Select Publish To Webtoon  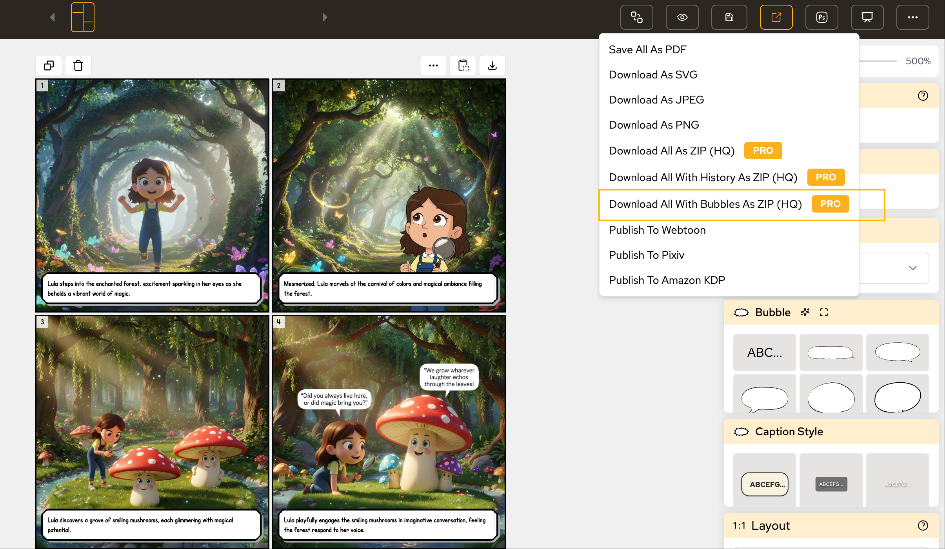[657, 230]
